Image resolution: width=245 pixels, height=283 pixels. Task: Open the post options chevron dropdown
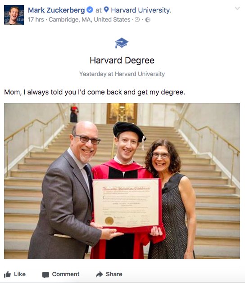point(237,9)
